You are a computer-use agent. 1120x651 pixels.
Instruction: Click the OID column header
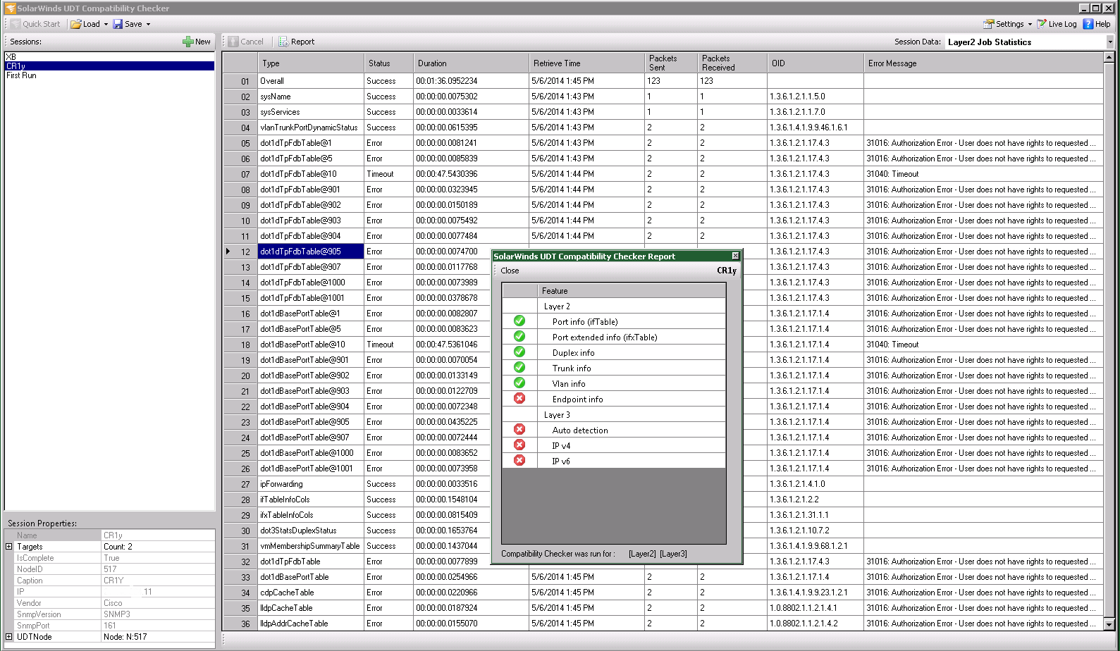pos(816,63)
